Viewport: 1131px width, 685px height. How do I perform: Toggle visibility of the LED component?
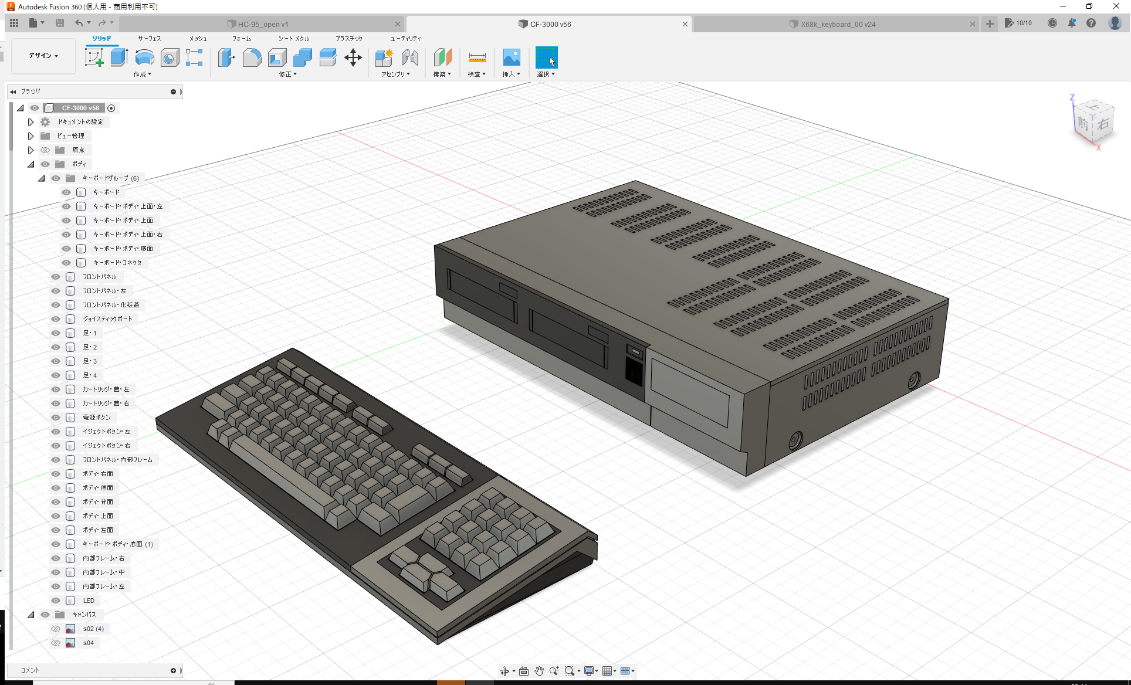(x=55, y=600)
